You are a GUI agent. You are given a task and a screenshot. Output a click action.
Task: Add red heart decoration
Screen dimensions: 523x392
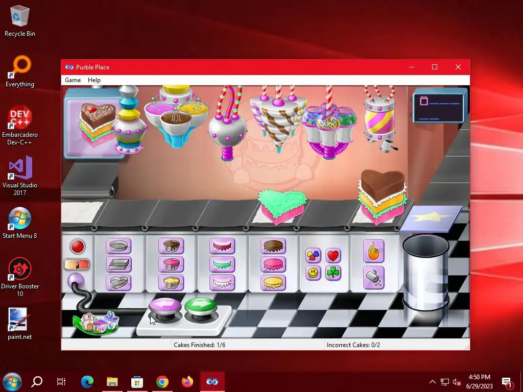click(333, 256)
